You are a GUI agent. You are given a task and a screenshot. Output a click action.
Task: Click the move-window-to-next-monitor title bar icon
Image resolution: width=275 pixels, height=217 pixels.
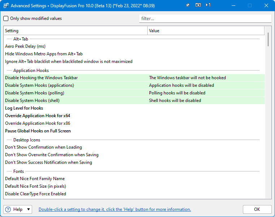pyautogui.click(x=198, y=5)
